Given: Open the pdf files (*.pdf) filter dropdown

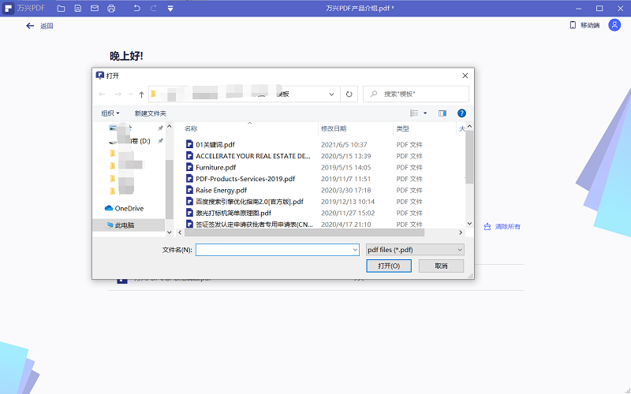Looking at the screenshot, I should coord(414,250).
